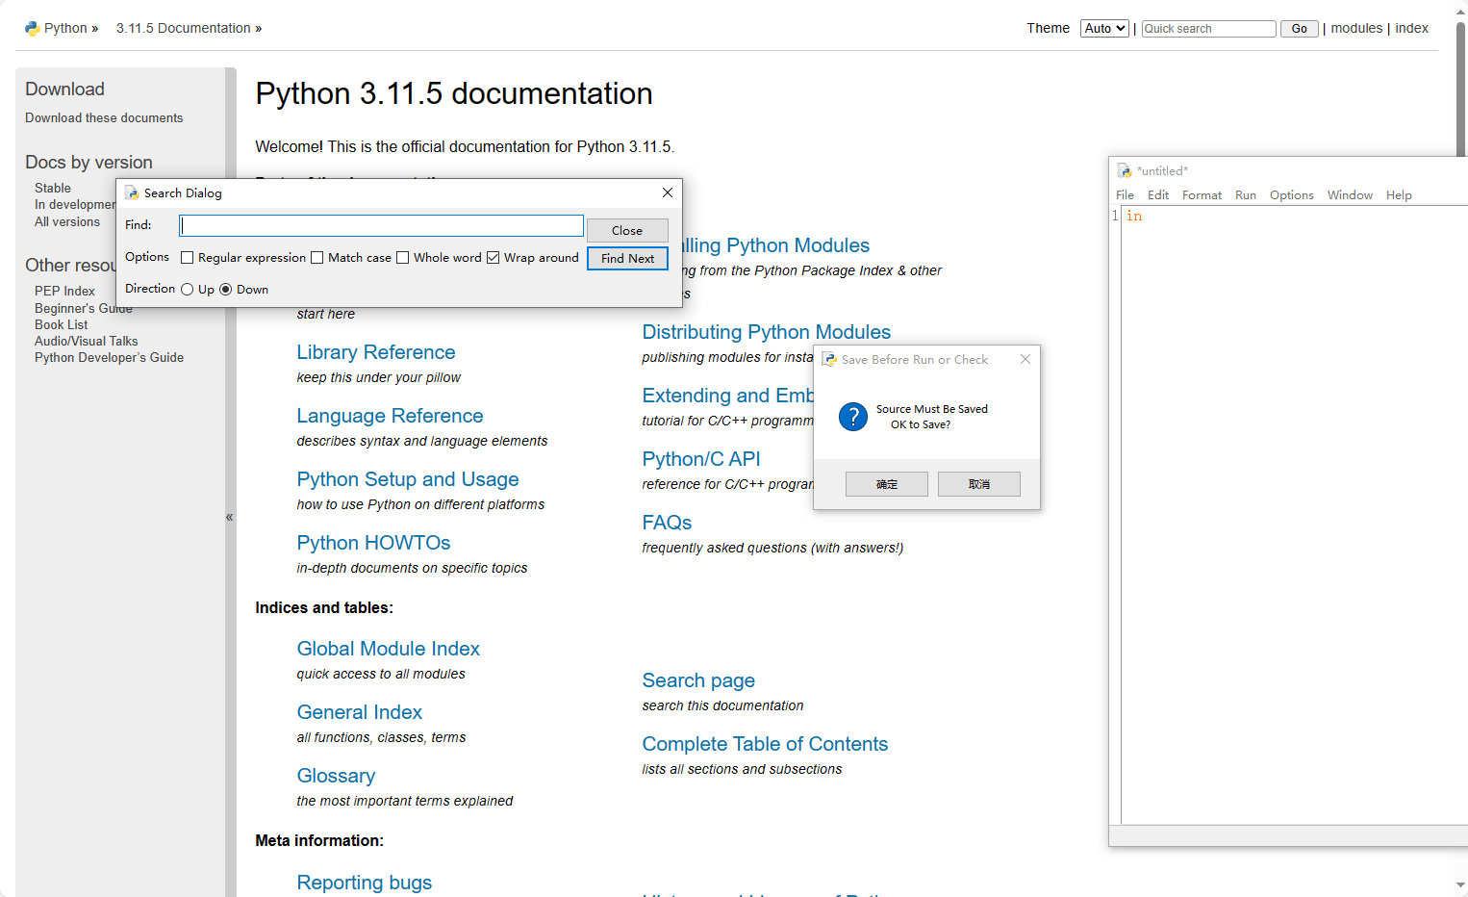Click the IDLE icon in untitled window title
The image size is (1468, 897).
point(1124,170)
